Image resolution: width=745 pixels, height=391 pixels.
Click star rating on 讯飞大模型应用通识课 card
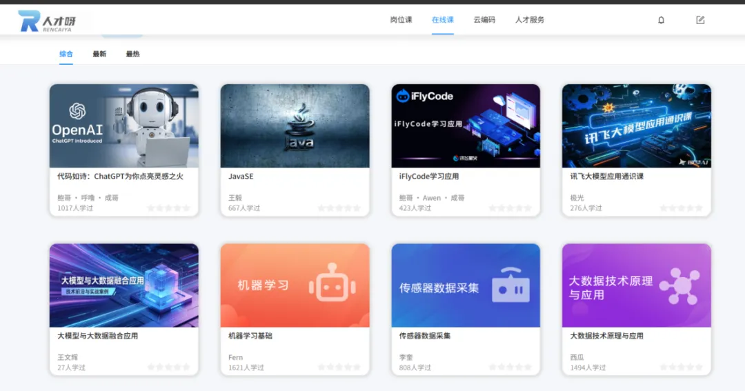coord(682,208)
